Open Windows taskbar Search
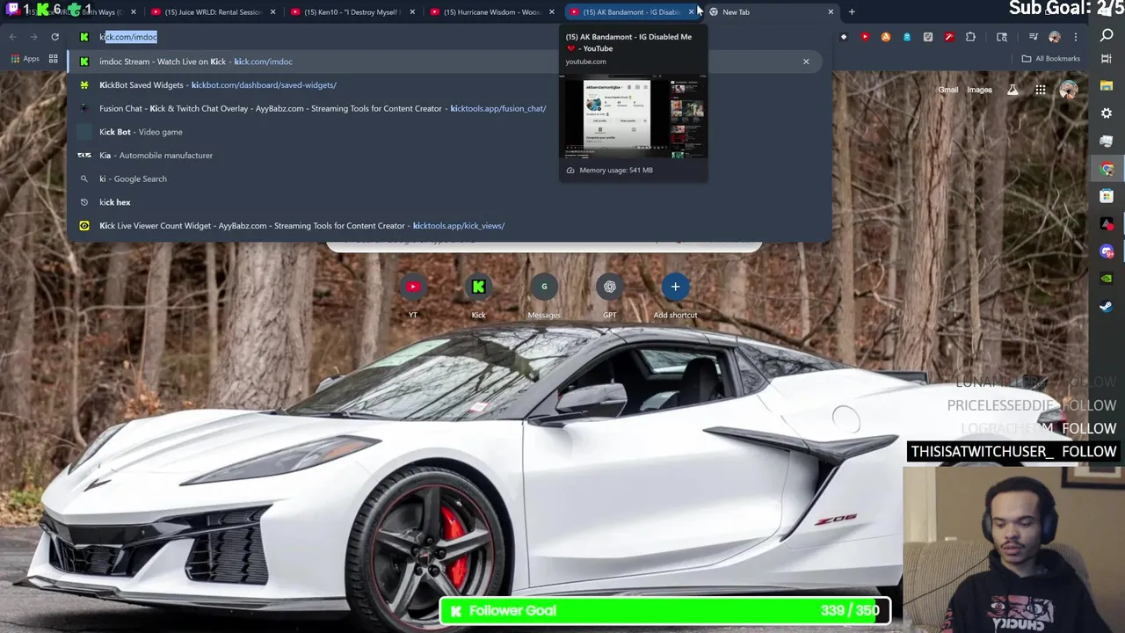1125x633 pixels. click(x=1107, y=35)
